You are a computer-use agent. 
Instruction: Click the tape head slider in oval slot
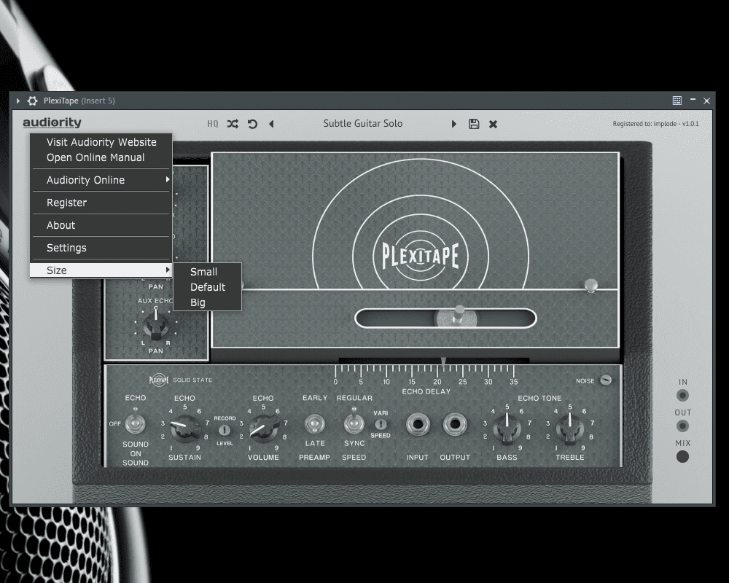point(457,316)
